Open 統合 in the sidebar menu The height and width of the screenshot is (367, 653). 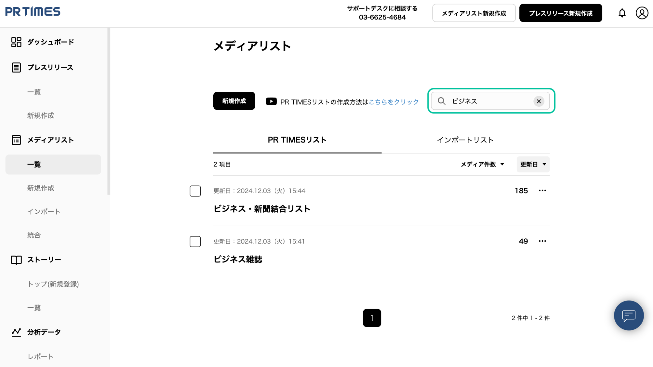tap(34, 235)
